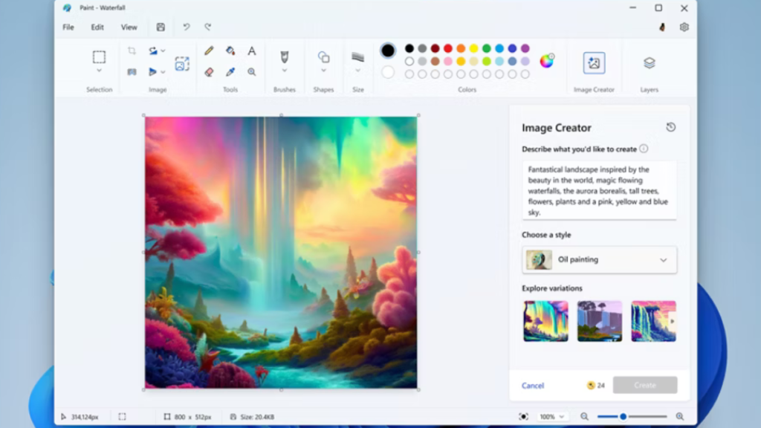Open the Image Creator tool
This screenshot has width=761, height=428.
594,63
